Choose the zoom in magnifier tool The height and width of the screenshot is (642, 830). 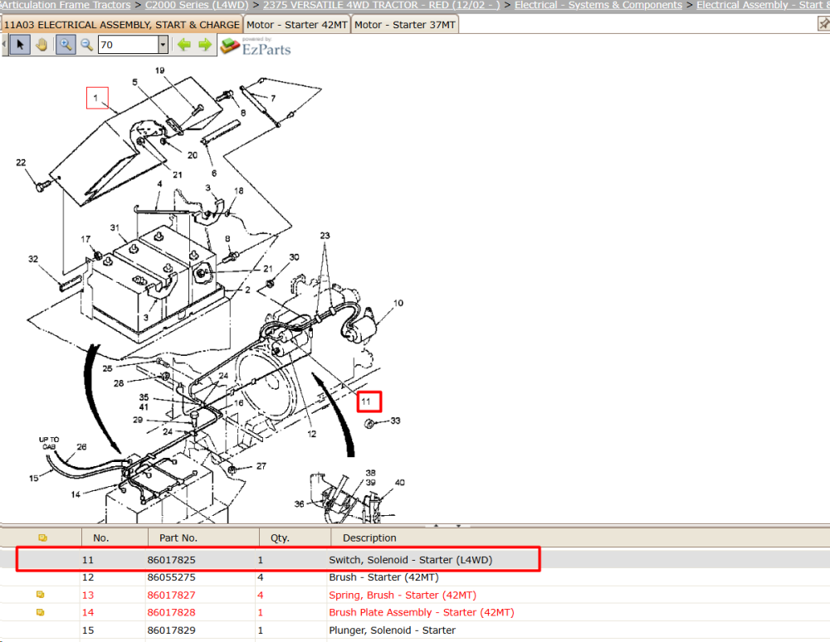click(x=66, y=45)
